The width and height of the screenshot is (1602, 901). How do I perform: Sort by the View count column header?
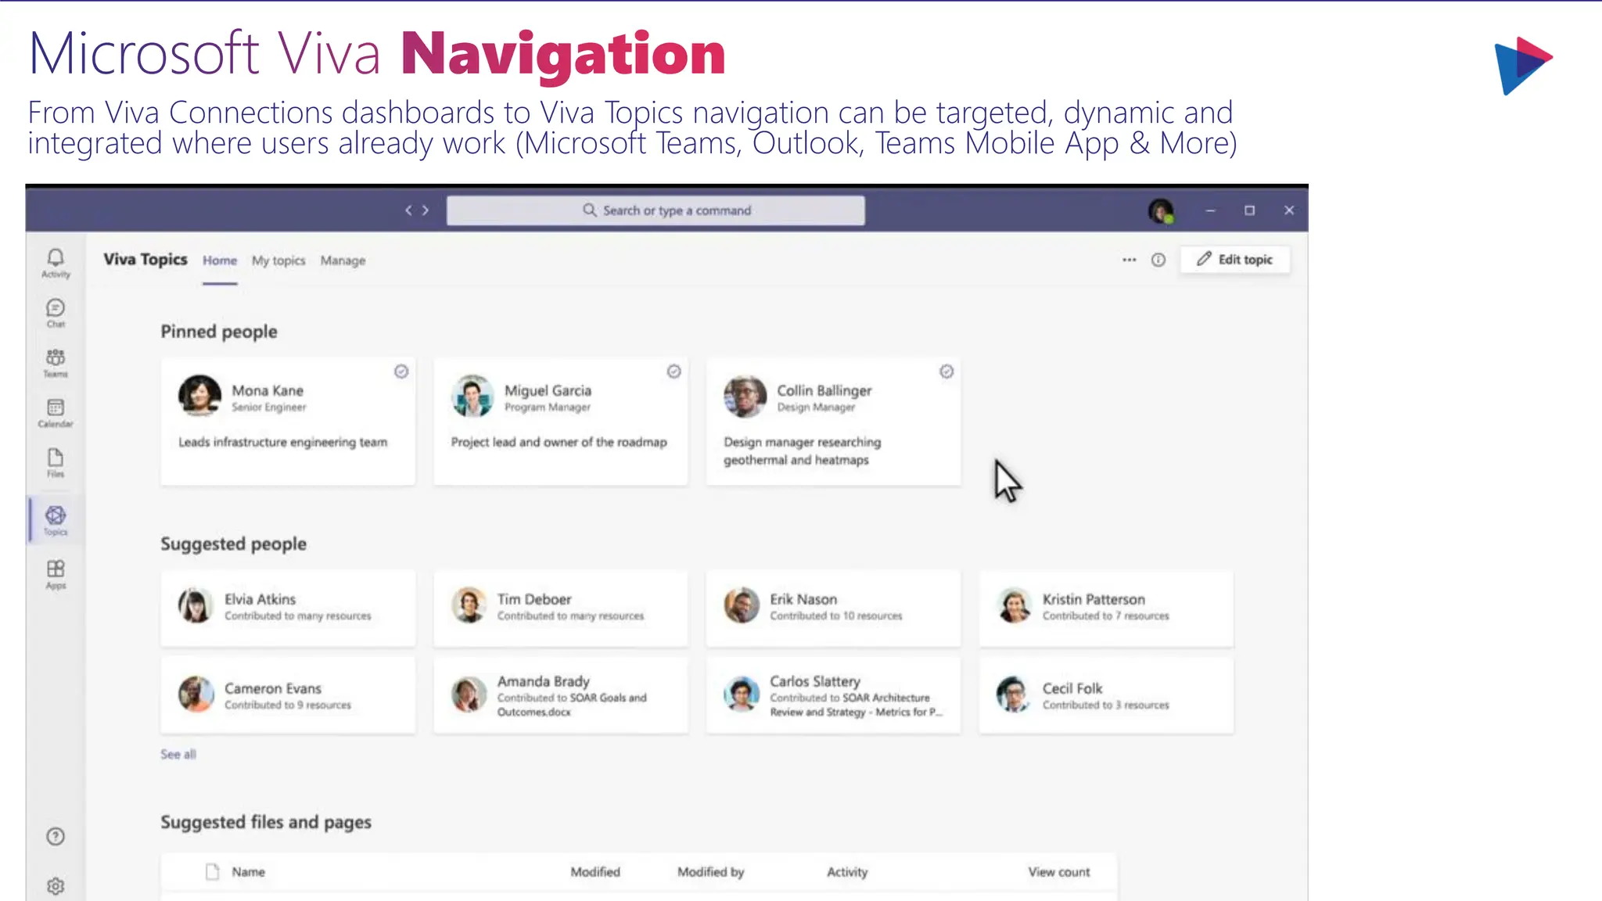[1059, 871]
